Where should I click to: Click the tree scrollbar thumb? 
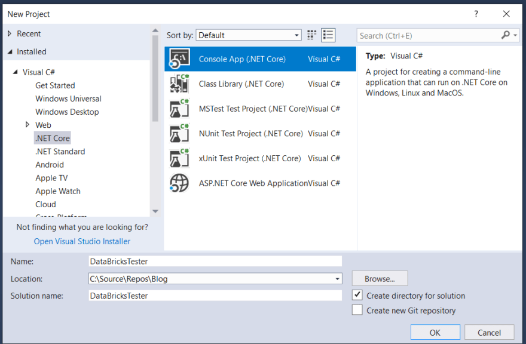tap(155, 78)
